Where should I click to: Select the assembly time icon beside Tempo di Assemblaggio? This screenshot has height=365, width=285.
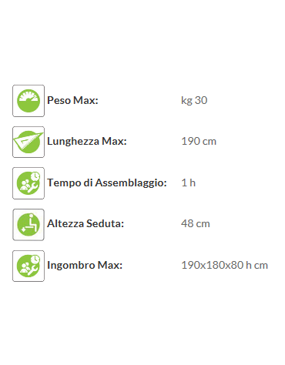point(28,183)
